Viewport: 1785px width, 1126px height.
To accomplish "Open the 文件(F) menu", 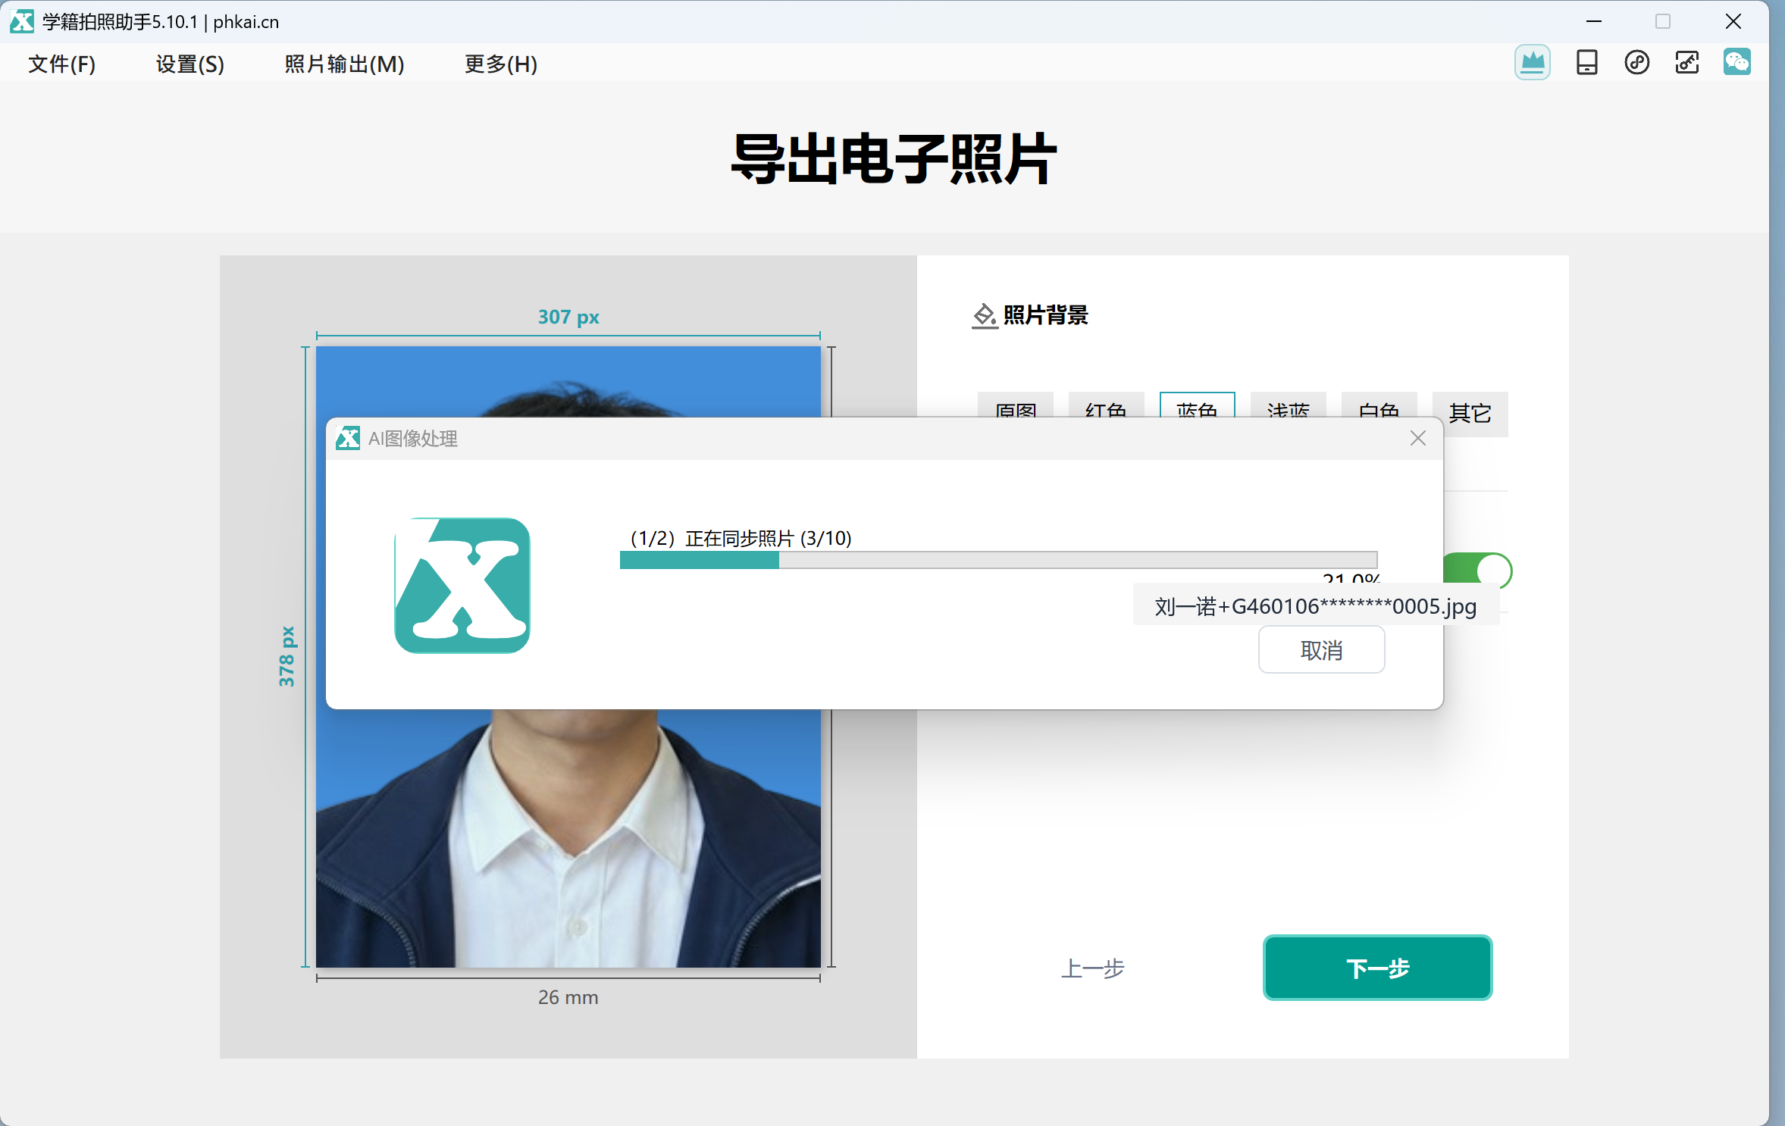I will (62, 64).
